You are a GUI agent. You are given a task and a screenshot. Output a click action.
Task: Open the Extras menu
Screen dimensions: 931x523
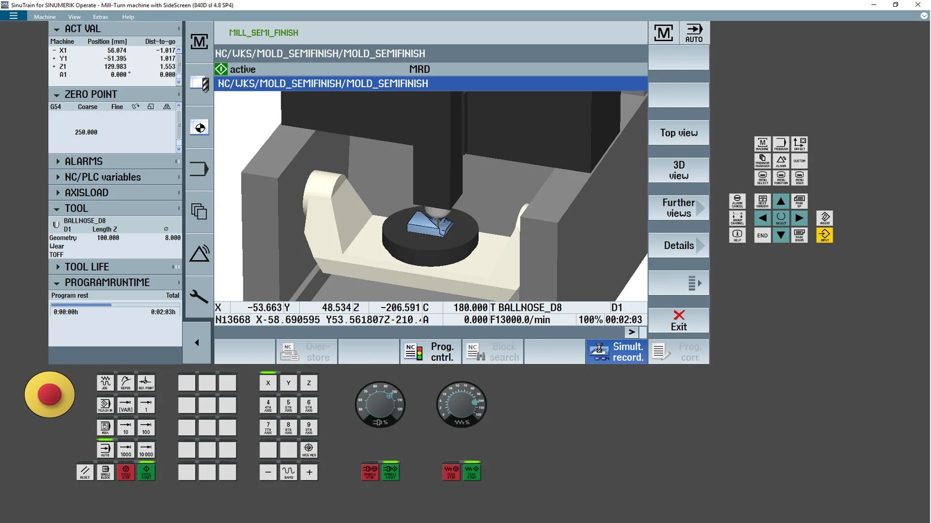point(100,16)
